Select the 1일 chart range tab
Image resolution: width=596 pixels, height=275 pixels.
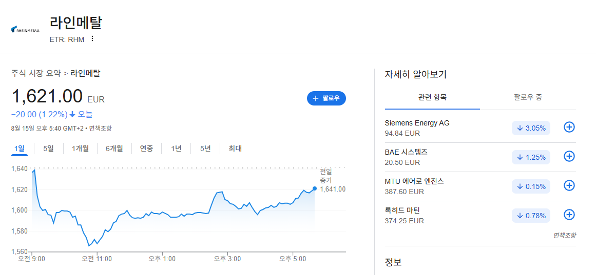(20, 149)
